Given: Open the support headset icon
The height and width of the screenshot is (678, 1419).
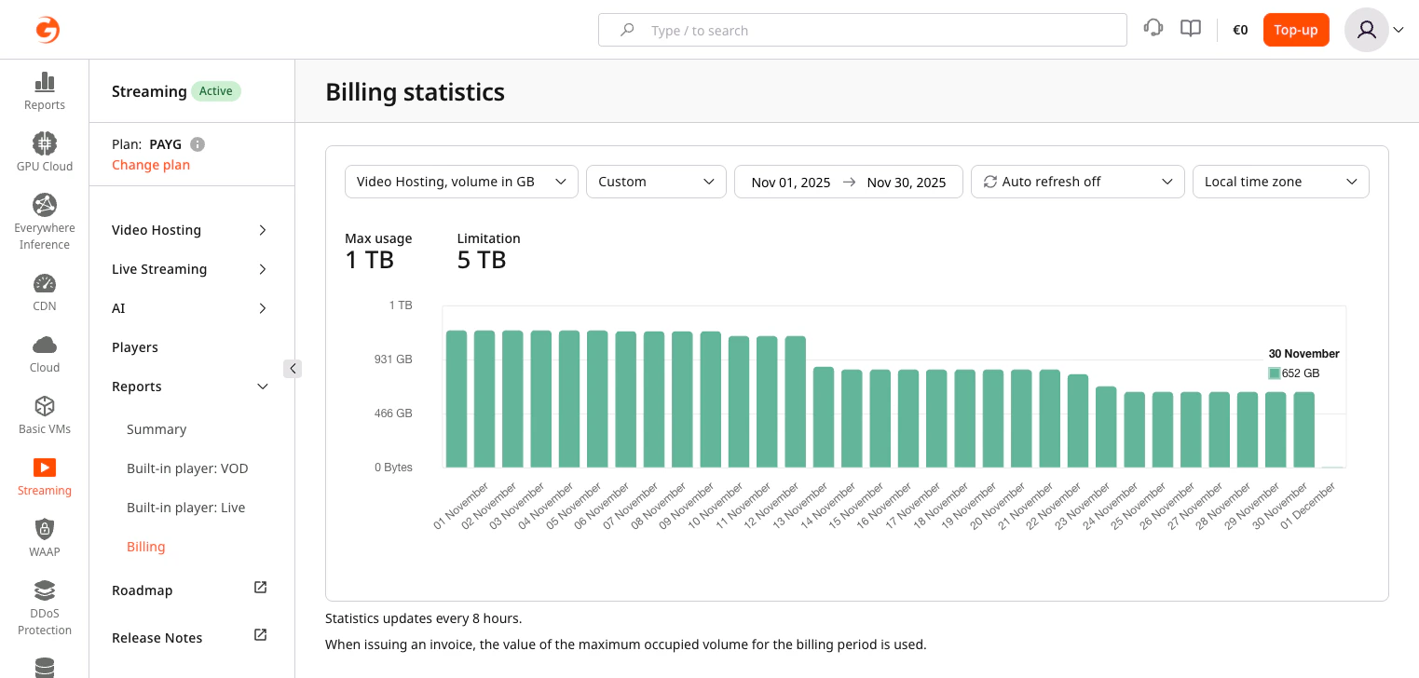Looking at the screenshot, I should (x=1153, y=28).
